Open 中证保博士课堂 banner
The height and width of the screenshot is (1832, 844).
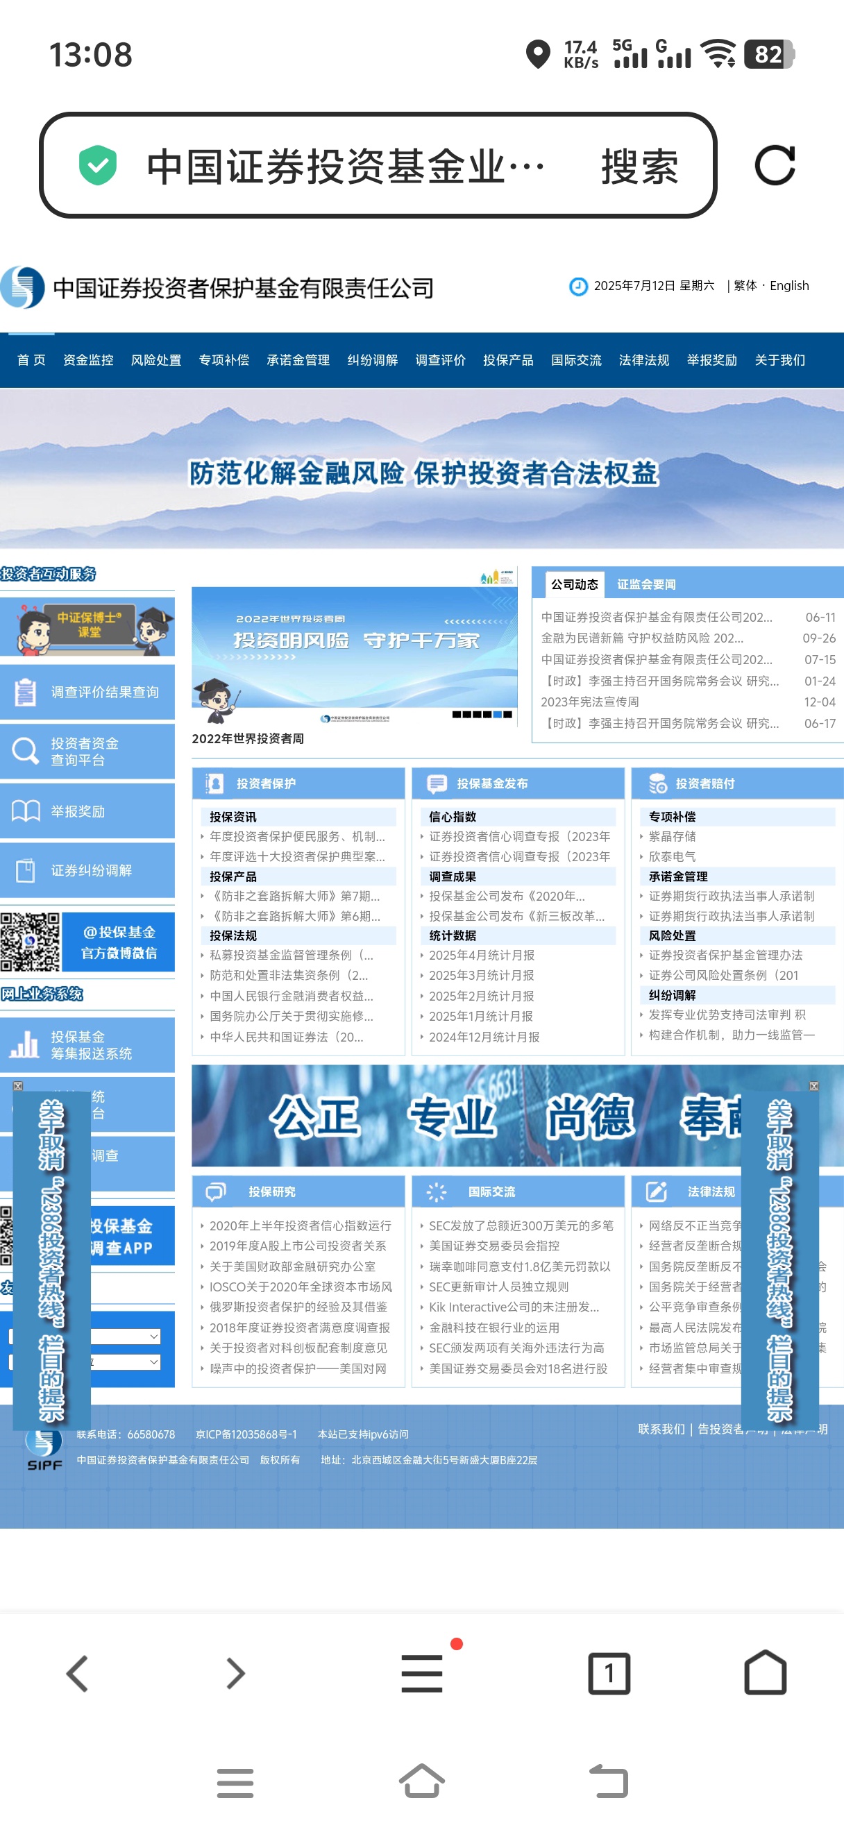[87, 627]
